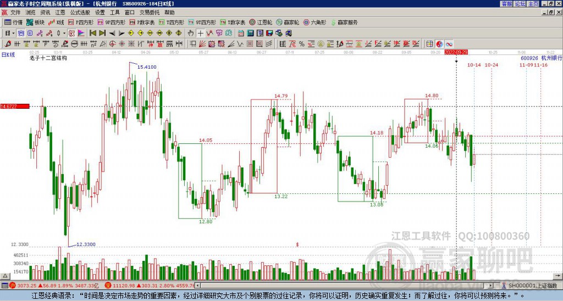Viewport: 563px width, 301px height.
Task: Open the 设置 menu
Action: [x=100, y=13]
